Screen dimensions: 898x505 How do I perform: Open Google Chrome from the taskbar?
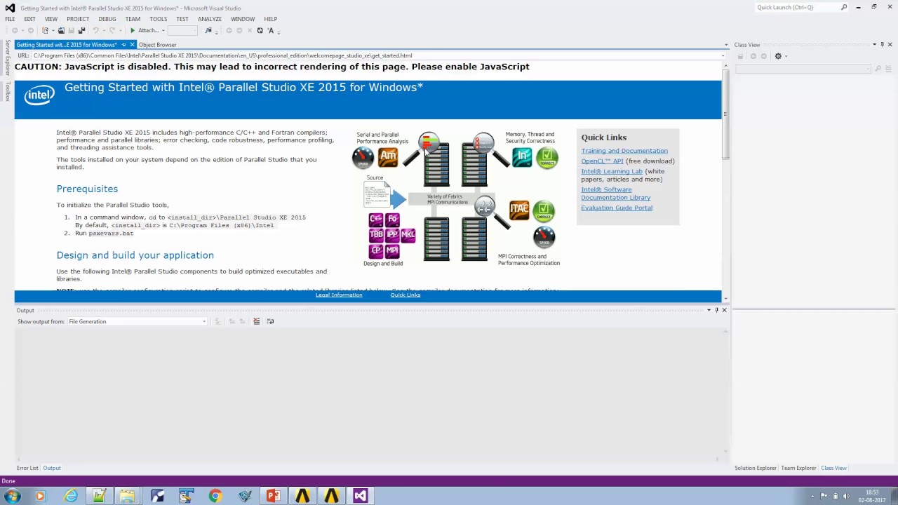(x=215, y=496)
